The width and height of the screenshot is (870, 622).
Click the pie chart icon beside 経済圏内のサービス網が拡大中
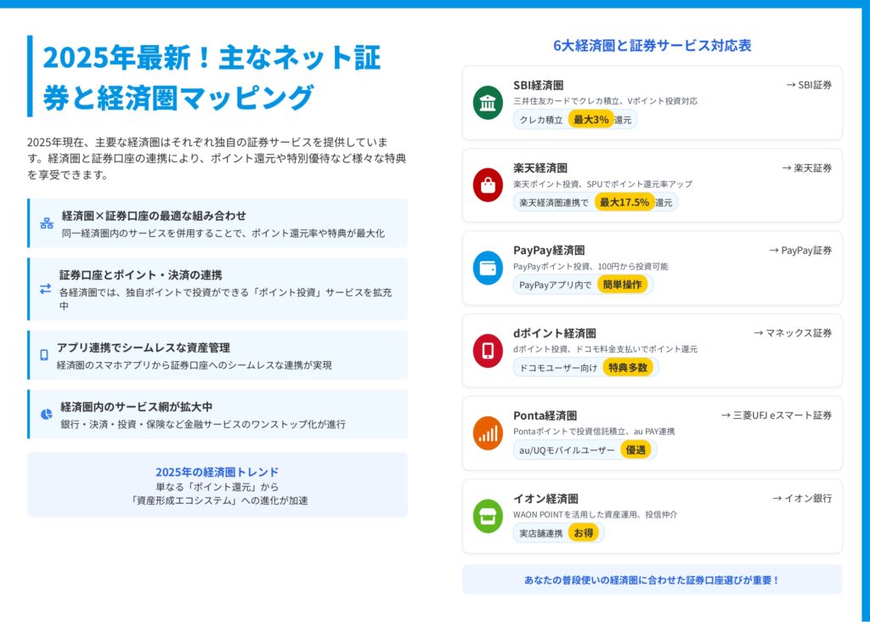46,415
